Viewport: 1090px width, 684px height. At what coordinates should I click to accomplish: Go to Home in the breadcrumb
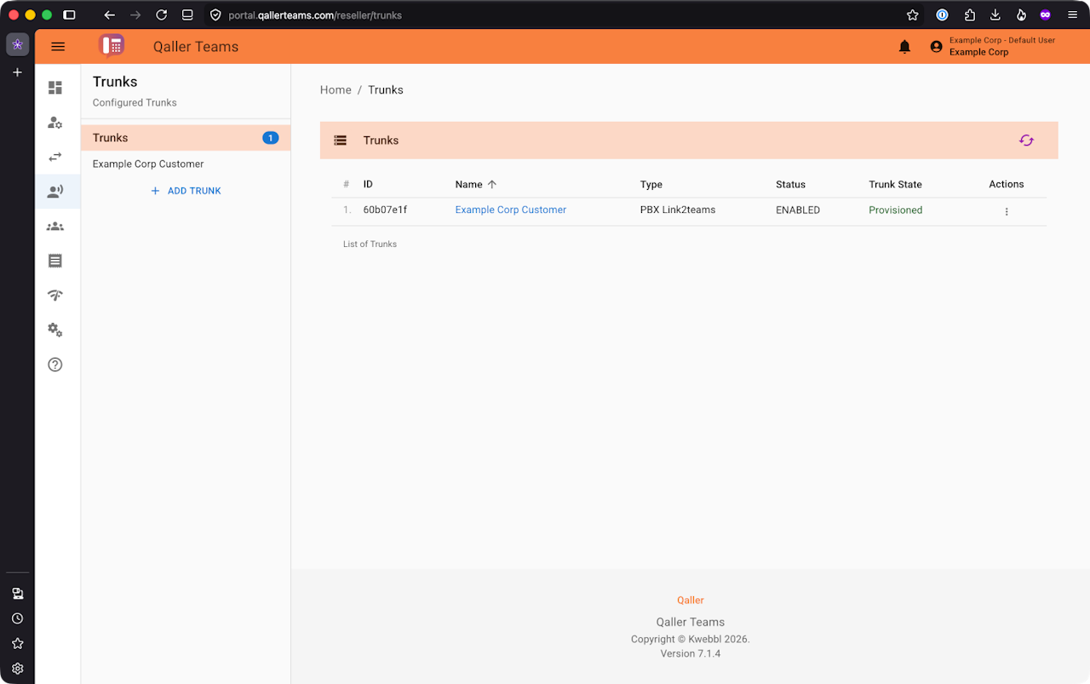(336, 90)
